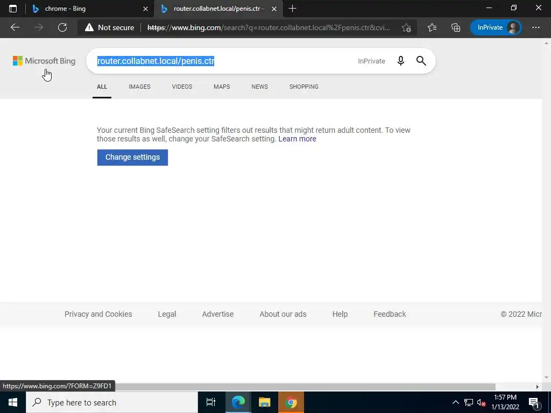Viewport: 551px width, 413px height.
Task: Click the taskbar 'Type here to search' box
Action: tap(112, 402)
